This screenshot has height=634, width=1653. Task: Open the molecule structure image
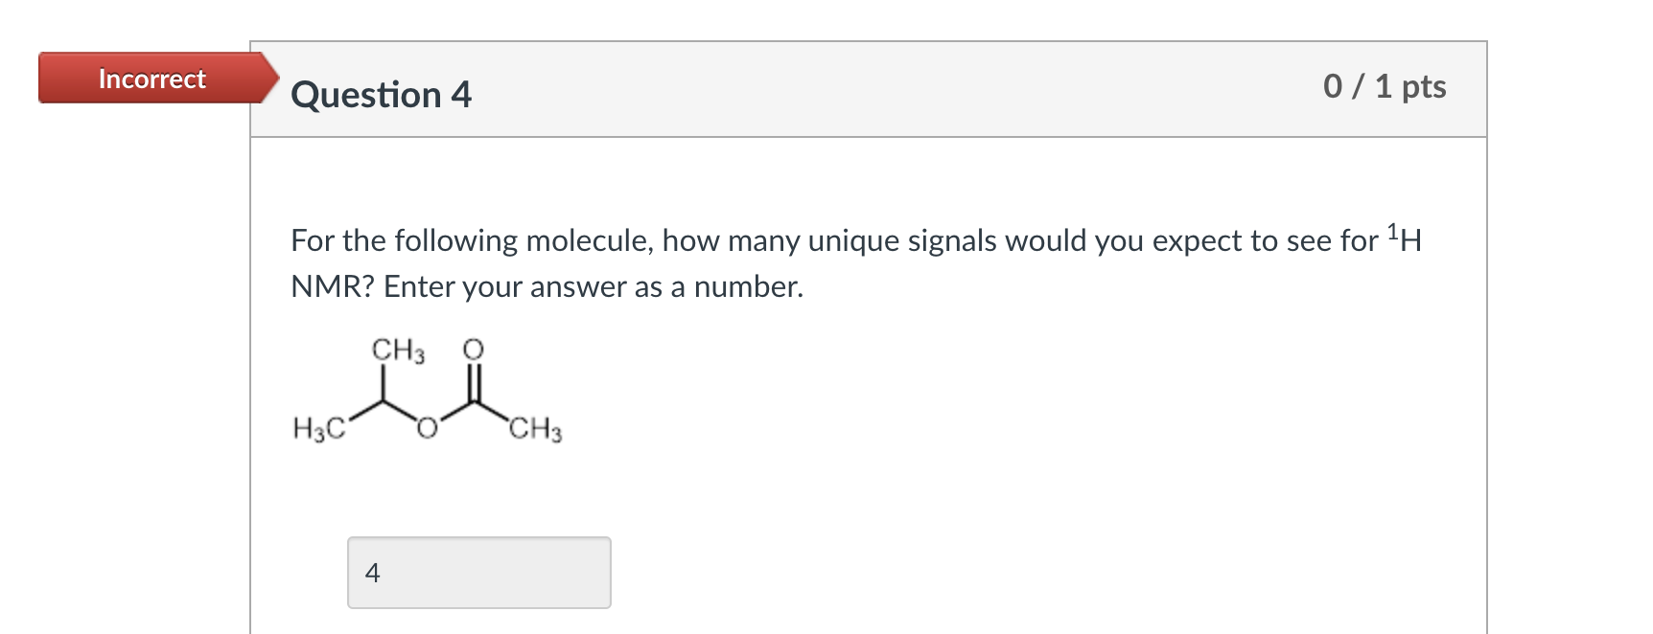click(x=428, y=390)
